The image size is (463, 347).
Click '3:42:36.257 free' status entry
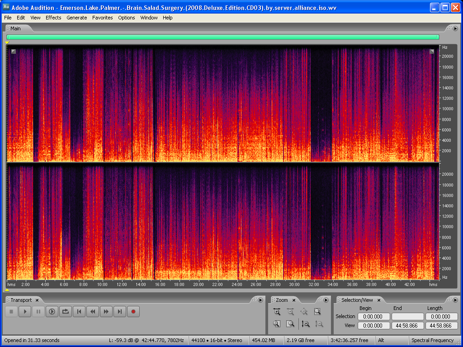pyautogui.click(x=350, y=340)
